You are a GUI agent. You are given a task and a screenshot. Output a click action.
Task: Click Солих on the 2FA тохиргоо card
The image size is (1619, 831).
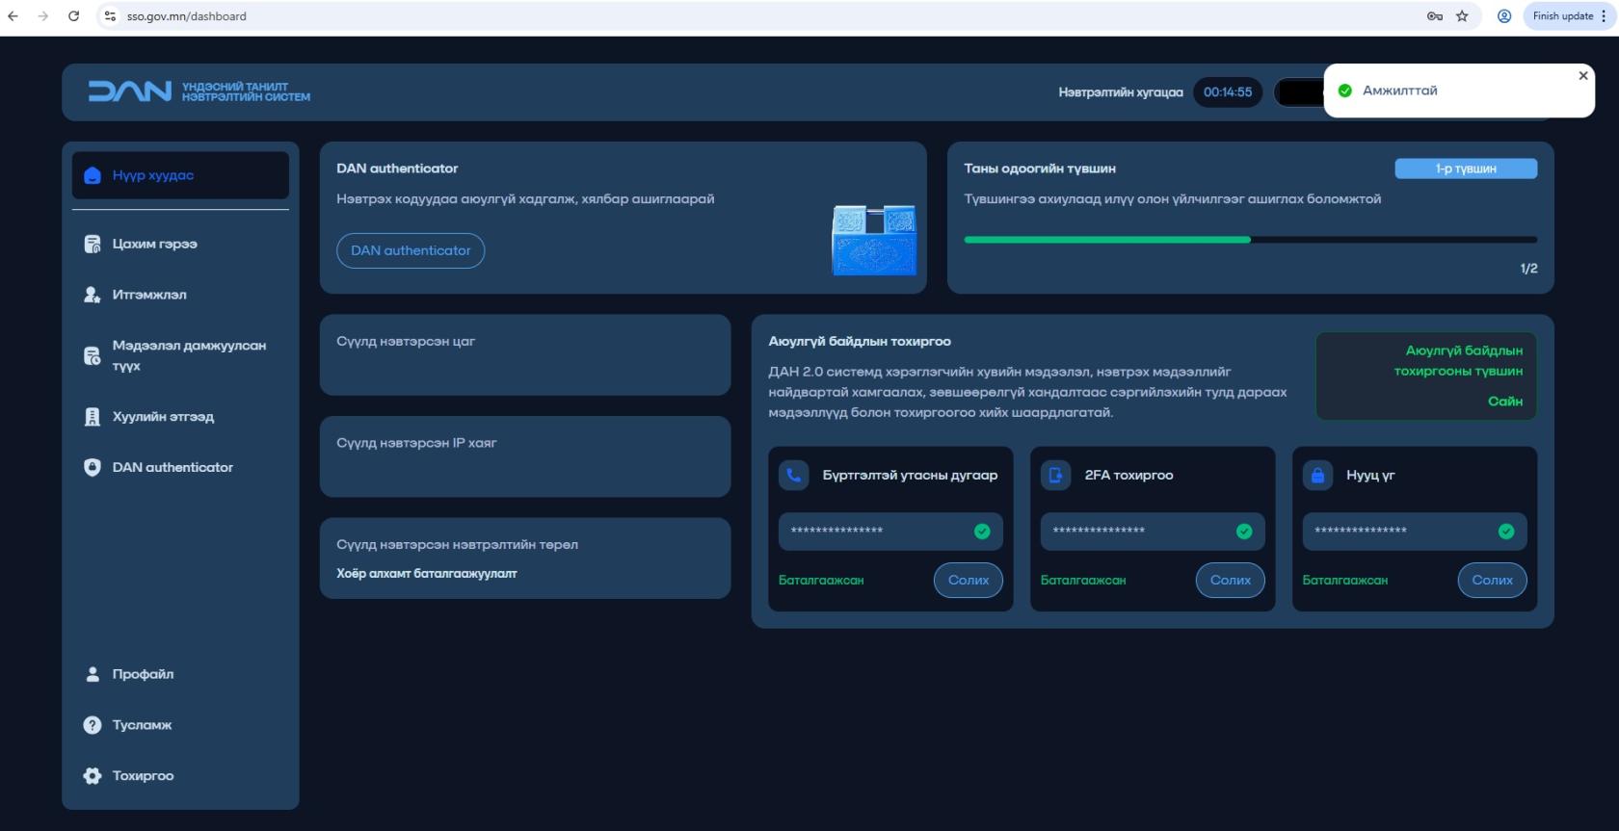[1231, 580]
